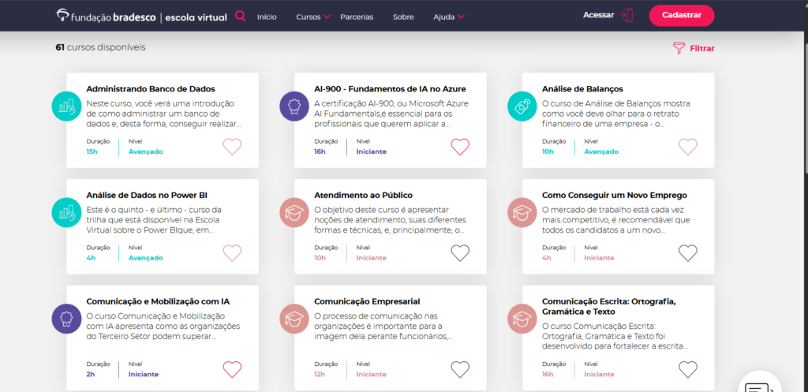
Task: Open the Comunicação Empresarial course title
Action: coord(367,301)
